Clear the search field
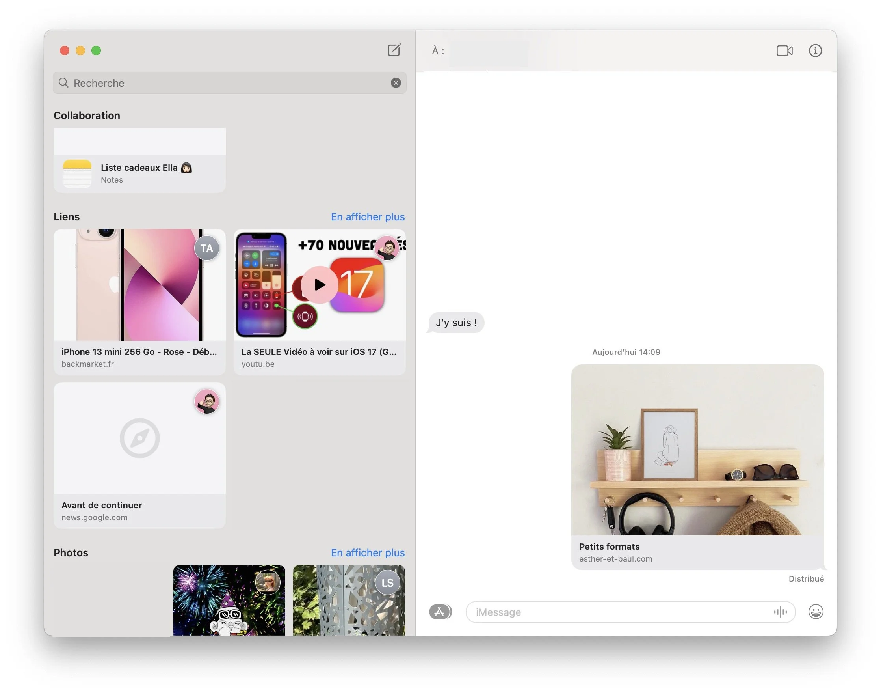 coord(396,83)
